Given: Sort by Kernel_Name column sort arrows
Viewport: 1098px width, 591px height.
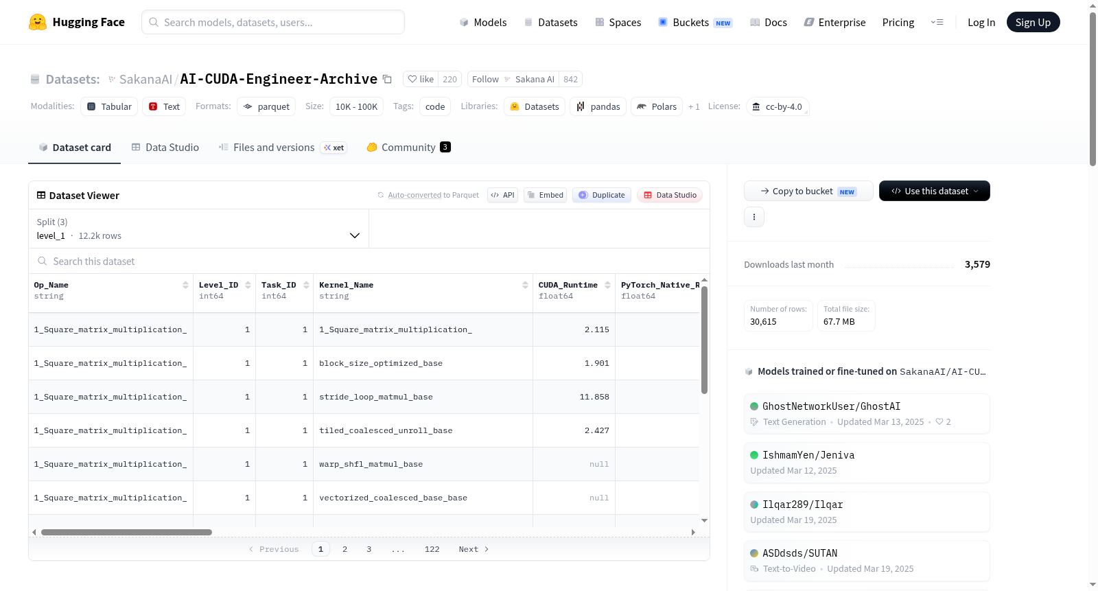Looking at the screenshot, I should point(525,285).
